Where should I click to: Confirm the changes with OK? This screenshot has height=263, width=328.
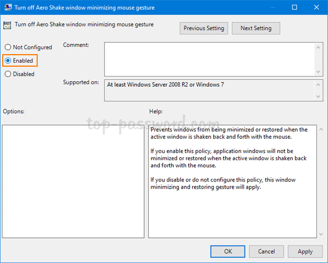(228, 252)
